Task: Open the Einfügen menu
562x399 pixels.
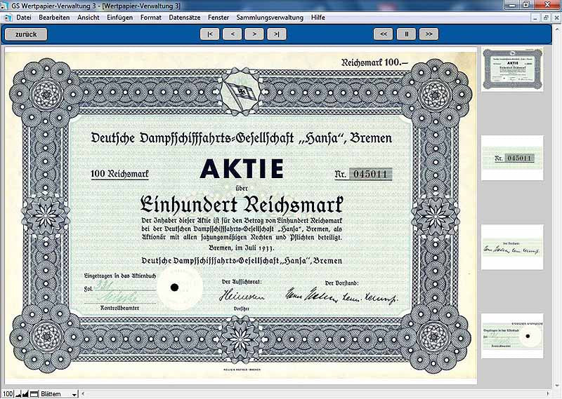Action: [119, 17]
